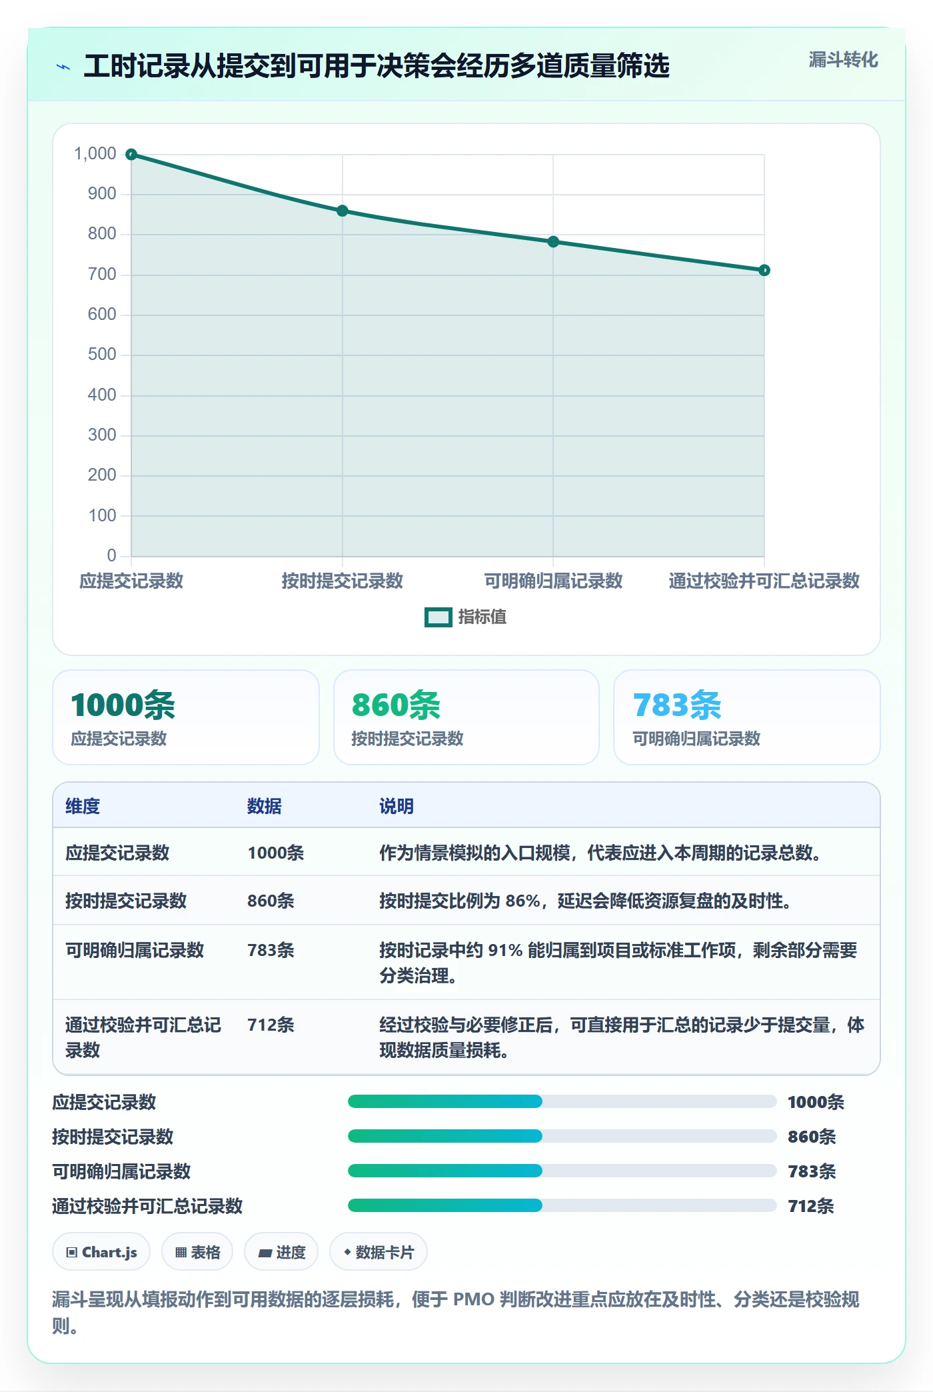Click the title 工时记录从提交到可用于决策

377,66
